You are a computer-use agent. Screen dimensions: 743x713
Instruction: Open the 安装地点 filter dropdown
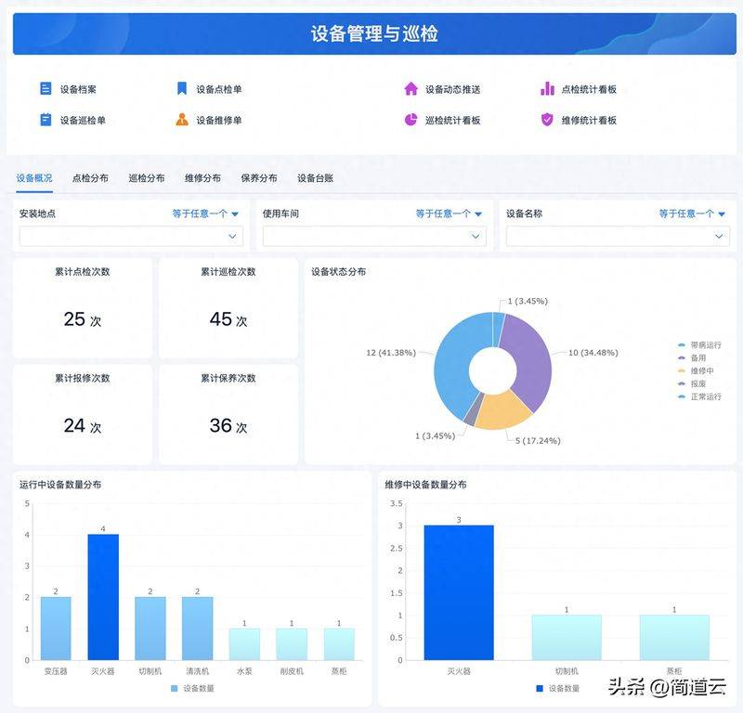coord(131,237)
